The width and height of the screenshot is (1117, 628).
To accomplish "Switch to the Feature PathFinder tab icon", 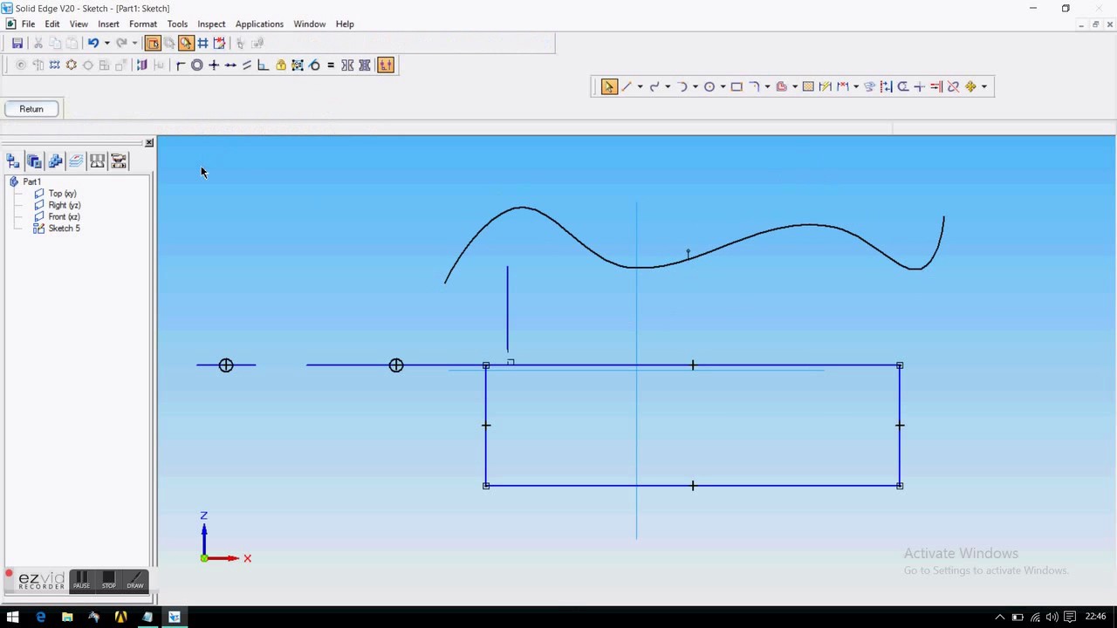I will click(12, 160).
